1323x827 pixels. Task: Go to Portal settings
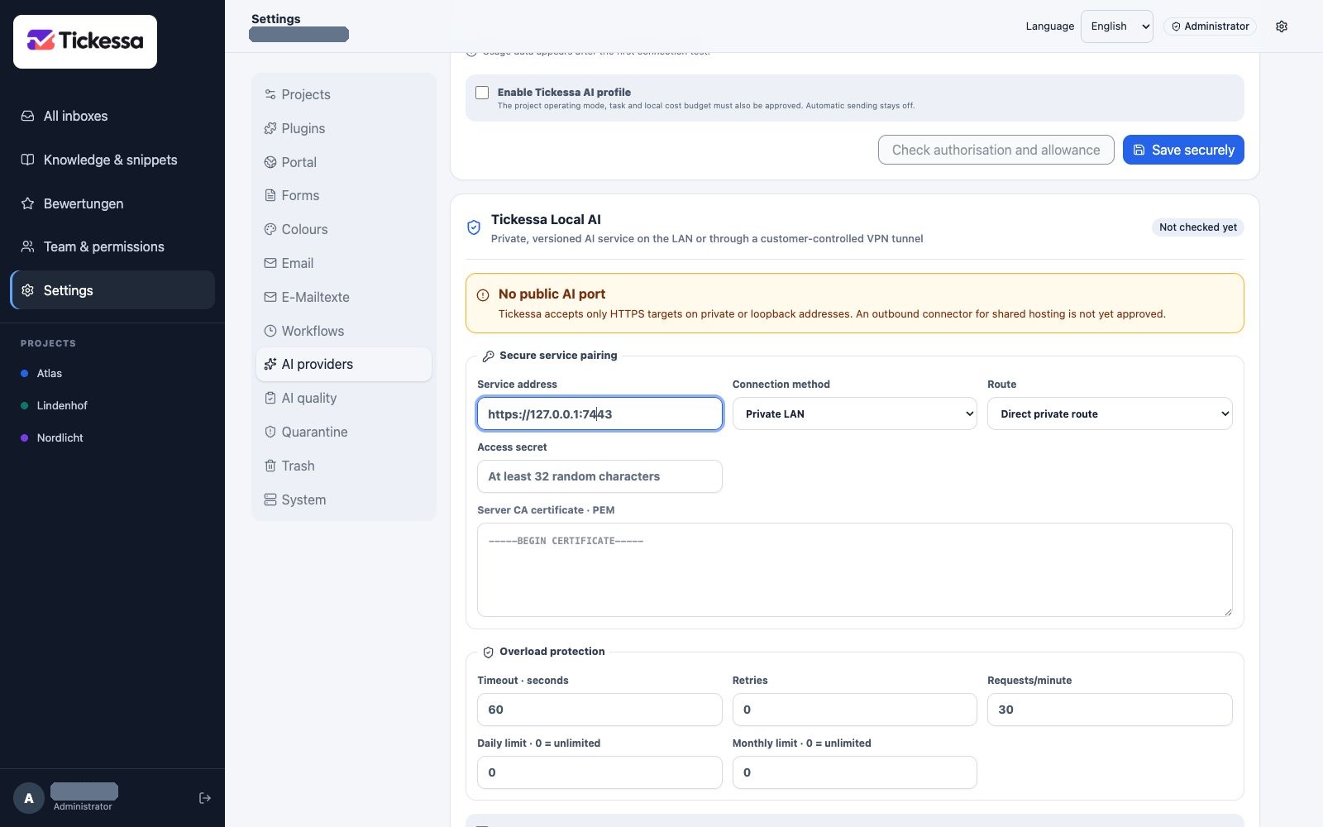(344, 162)
